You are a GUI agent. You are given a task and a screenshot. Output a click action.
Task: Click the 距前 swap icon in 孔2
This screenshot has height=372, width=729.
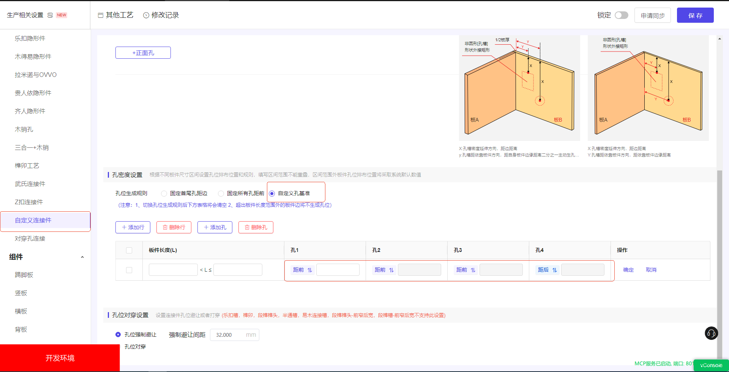tap(391, 270)
